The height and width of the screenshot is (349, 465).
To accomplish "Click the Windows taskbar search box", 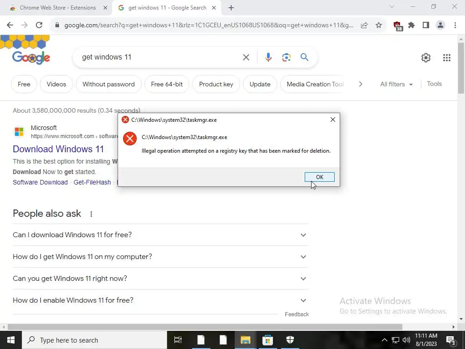I will pos(94,340).
